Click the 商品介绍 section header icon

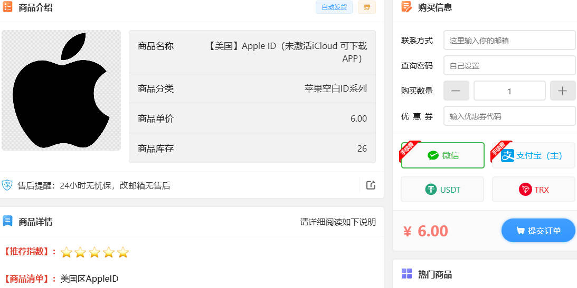point(8,7)
